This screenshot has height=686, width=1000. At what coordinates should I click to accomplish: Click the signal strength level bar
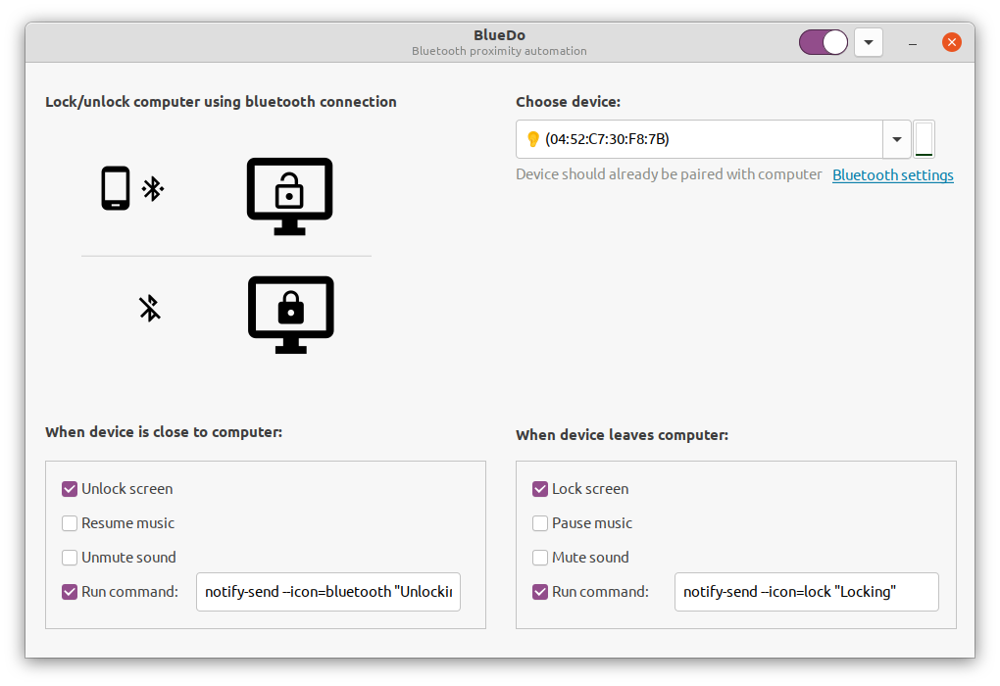click(925, 139)
